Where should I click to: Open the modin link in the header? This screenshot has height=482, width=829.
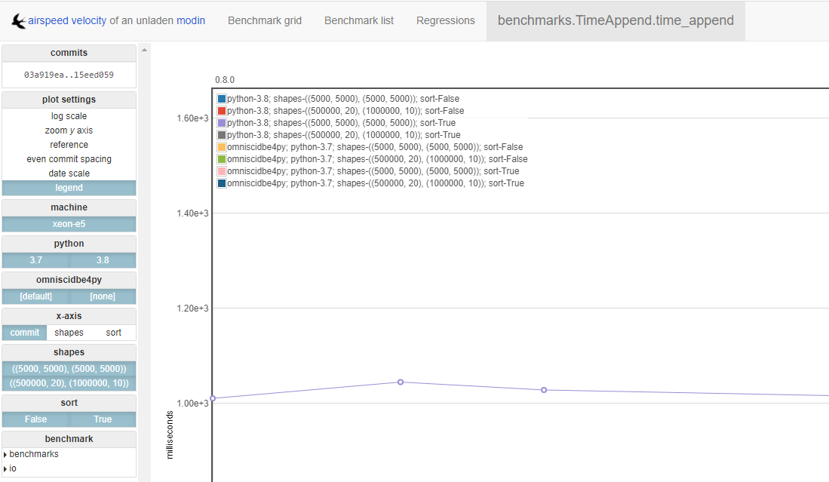192,20
